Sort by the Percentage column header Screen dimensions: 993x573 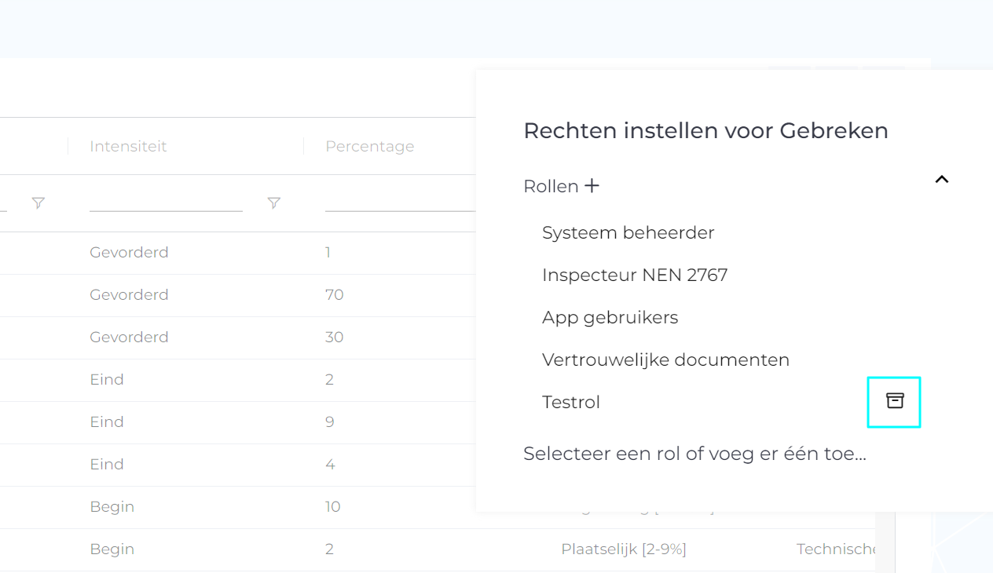(x=370, y=146)
